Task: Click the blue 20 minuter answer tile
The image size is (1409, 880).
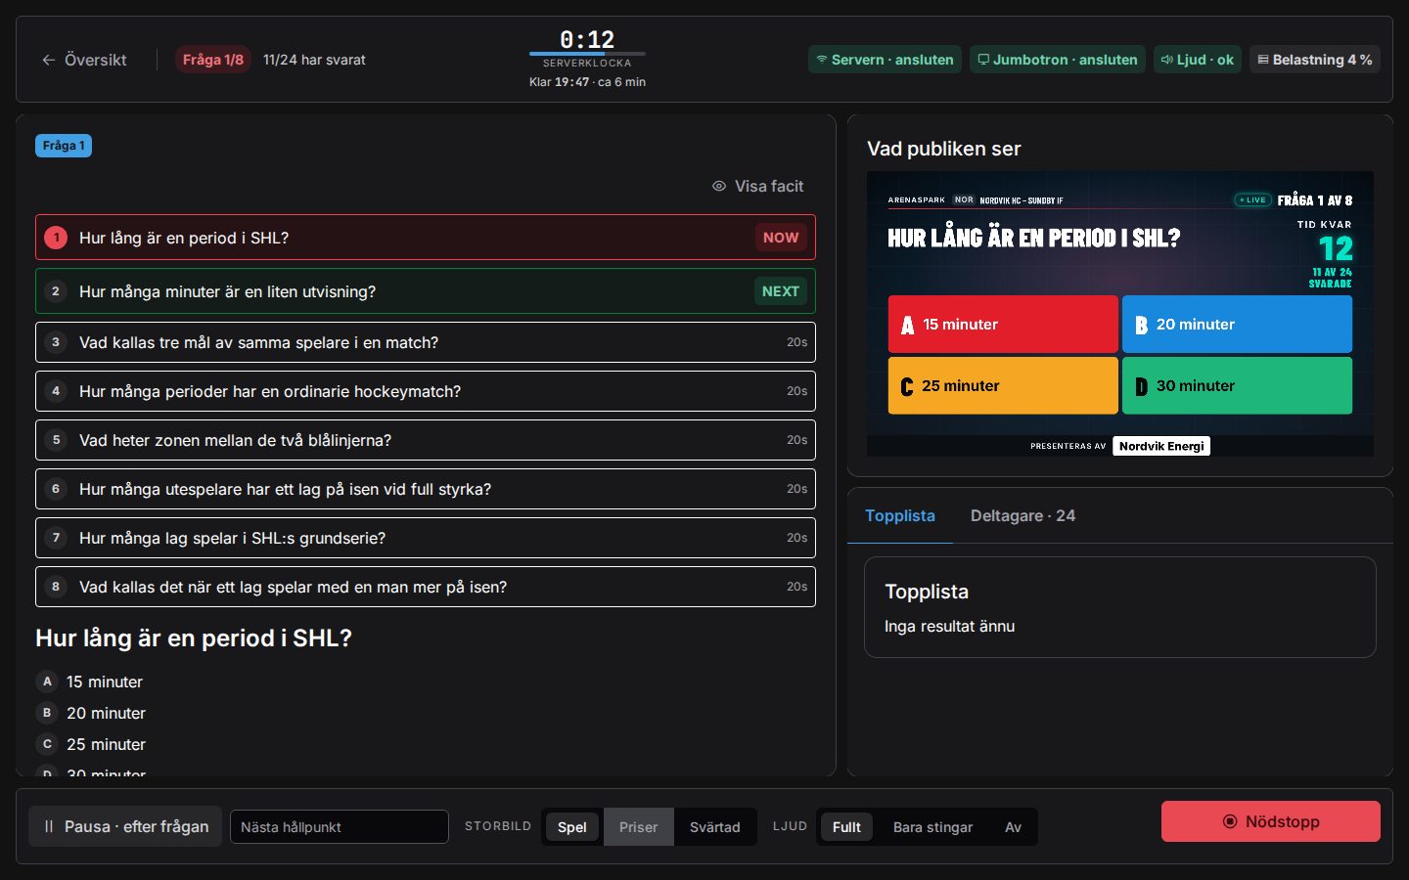Action: click(x=1237, y=324)
